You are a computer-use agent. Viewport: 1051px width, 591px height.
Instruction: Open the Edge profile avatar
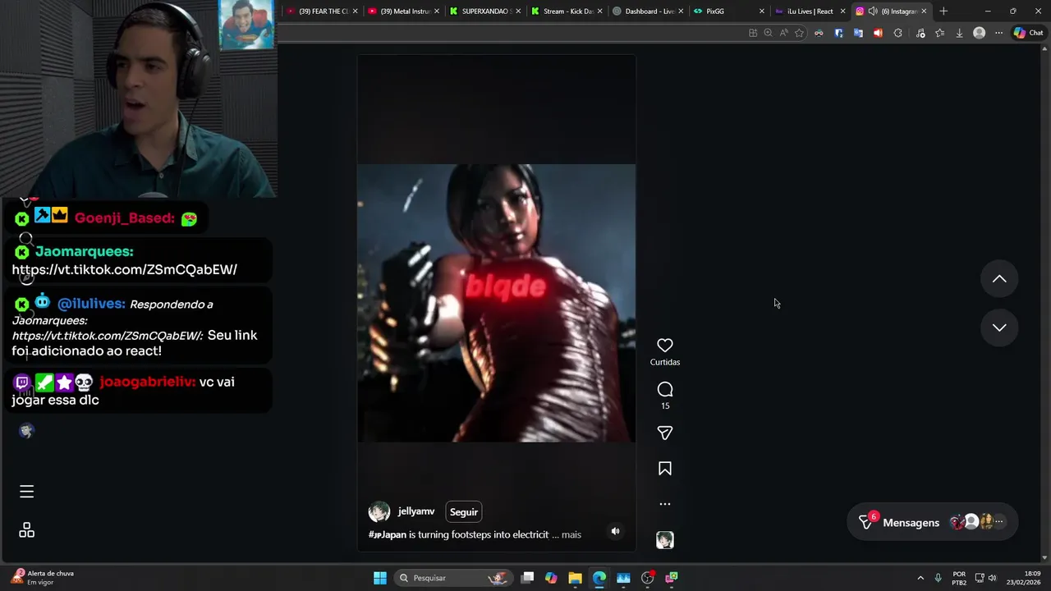coord(979,33)
